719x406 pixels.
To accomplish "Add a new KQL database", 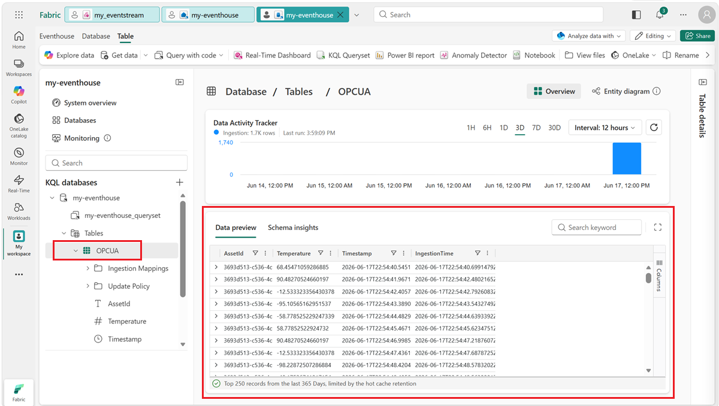I will [x=179, y=183].
